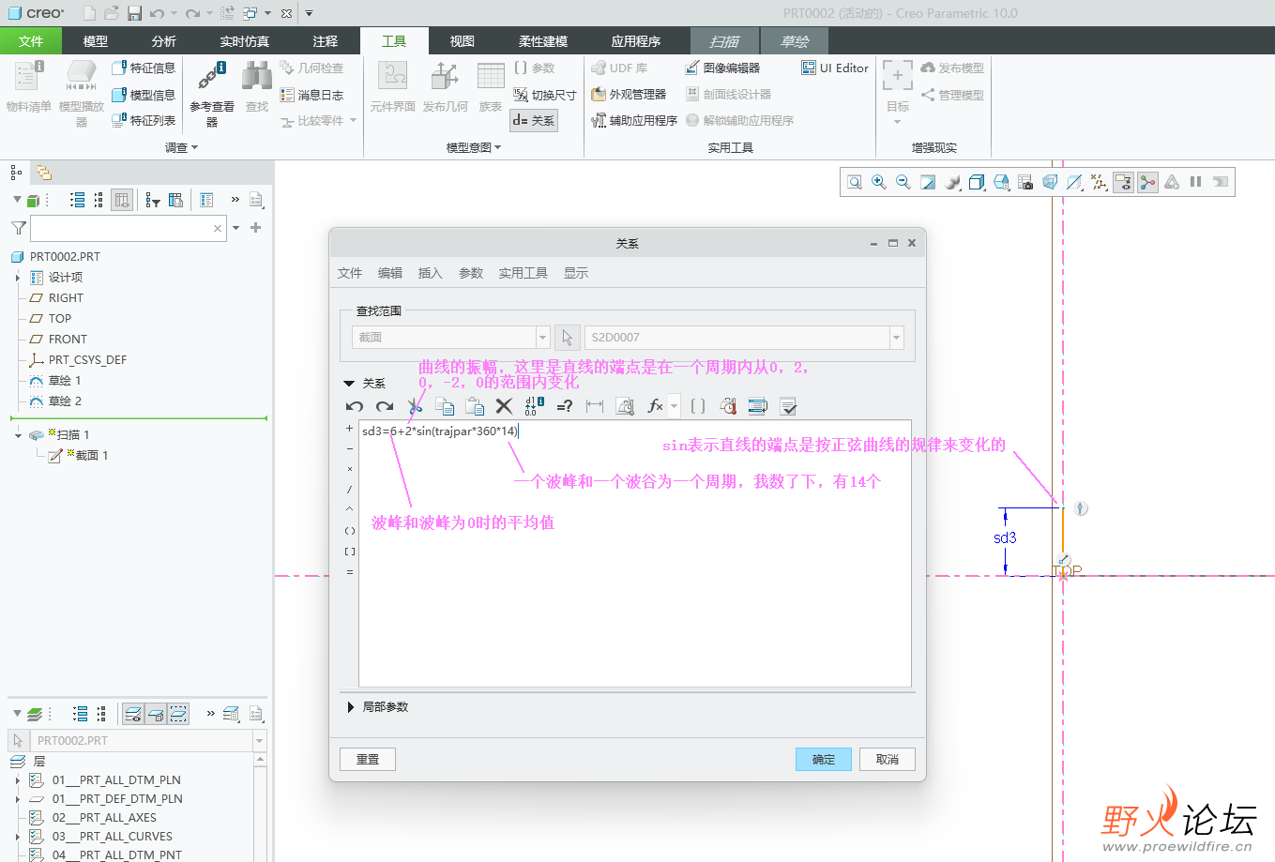Toggle model tree columns display
This screenshot has width=1275, height=862.
[121, 200]
